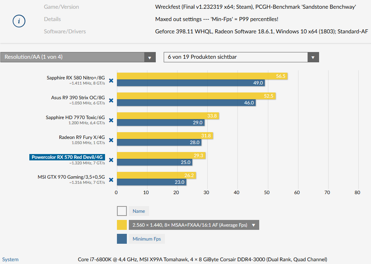Sort by Name legend button
The image size is (371, 264).
pyautogui.click(x=139, y=211)
